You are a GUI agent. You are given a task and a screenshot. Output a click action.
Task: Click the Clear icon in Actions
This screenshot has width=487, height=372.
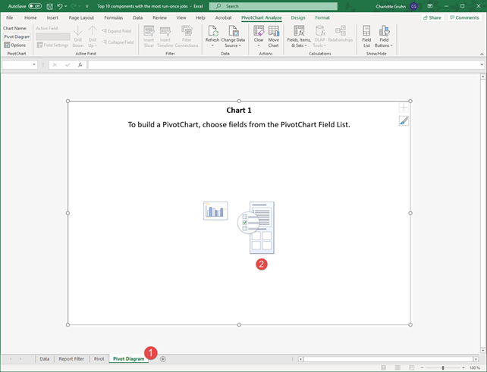pyautogui.click(x=259, y=31)
